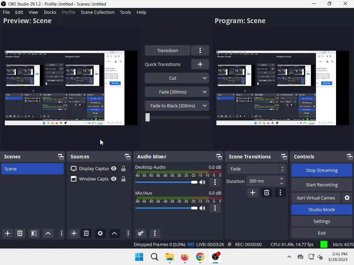This screenshot has width=354, height=265.
Task: Open scene filters icon in Scenes dock
Action: [34, 233]
